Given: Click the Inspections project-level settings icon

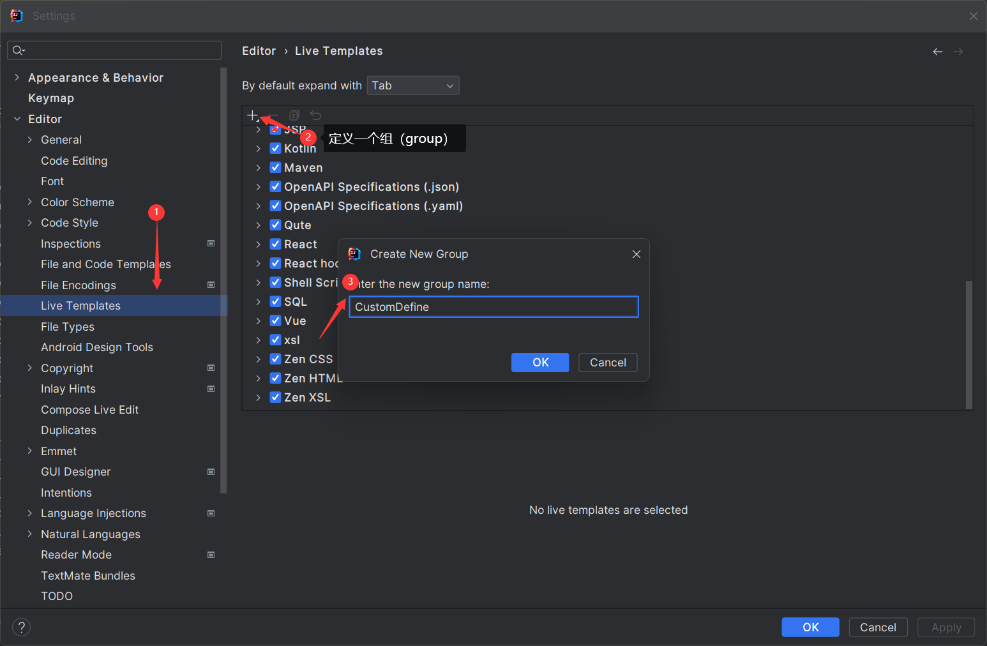Looking at the screenshot, I should [211, 243].
